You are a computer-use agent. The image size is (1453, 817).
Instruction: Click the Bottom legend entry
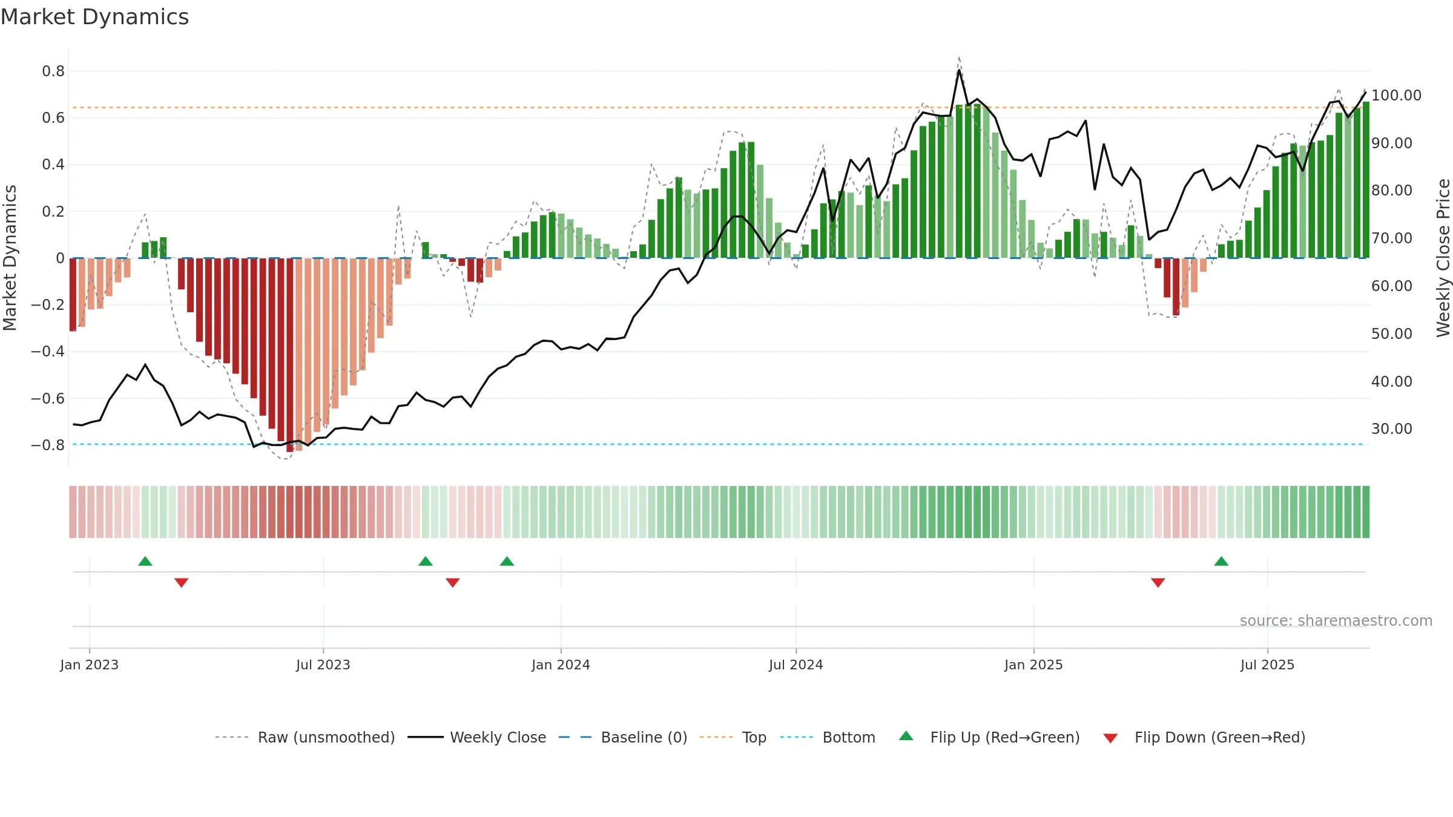coord(828,737)
